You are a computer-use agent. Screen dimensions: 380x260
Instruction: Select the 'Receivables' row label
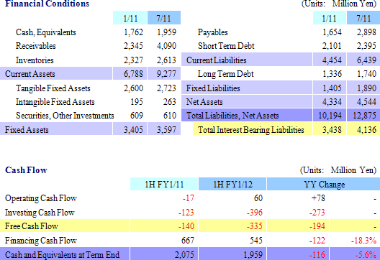coord(36,46)
